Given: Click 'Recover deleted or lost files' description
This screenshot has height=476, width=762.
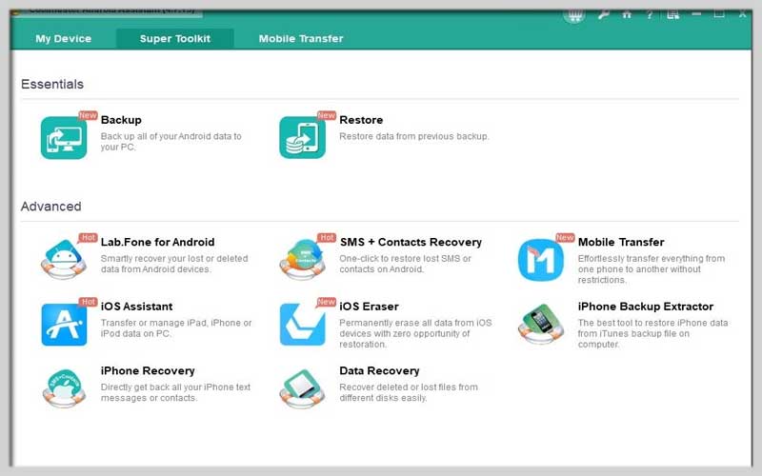Looking at the screenshot, I should click(409, 392).
